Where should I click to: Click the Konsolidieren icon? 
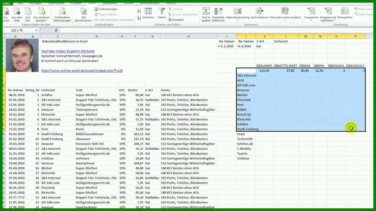click(259, 11)
